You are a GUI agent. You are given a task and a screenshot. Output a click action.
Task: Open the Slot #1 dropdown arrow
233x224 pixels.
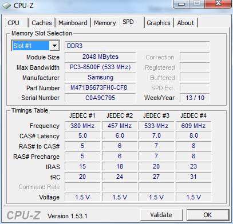click(54, 46)
